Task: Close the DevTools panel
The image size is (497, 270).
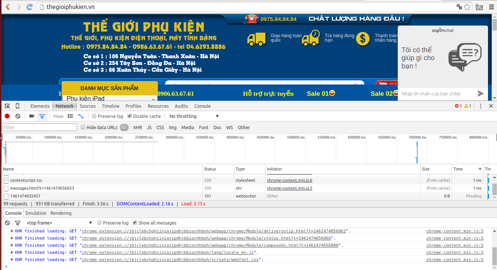Action: click(491, 106)
